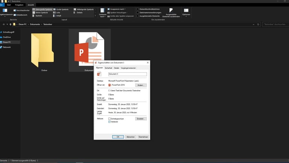This screenshot has height=163, width=289.
Task: Open Gruppieren nach dropdown
Action: click(117, 9)
